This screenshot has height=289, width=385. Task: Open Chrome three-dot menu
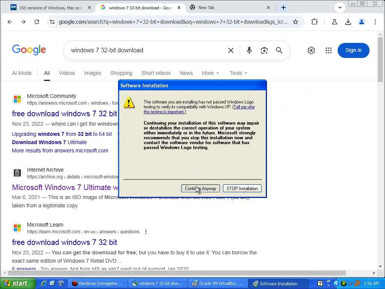click(375, 22)
